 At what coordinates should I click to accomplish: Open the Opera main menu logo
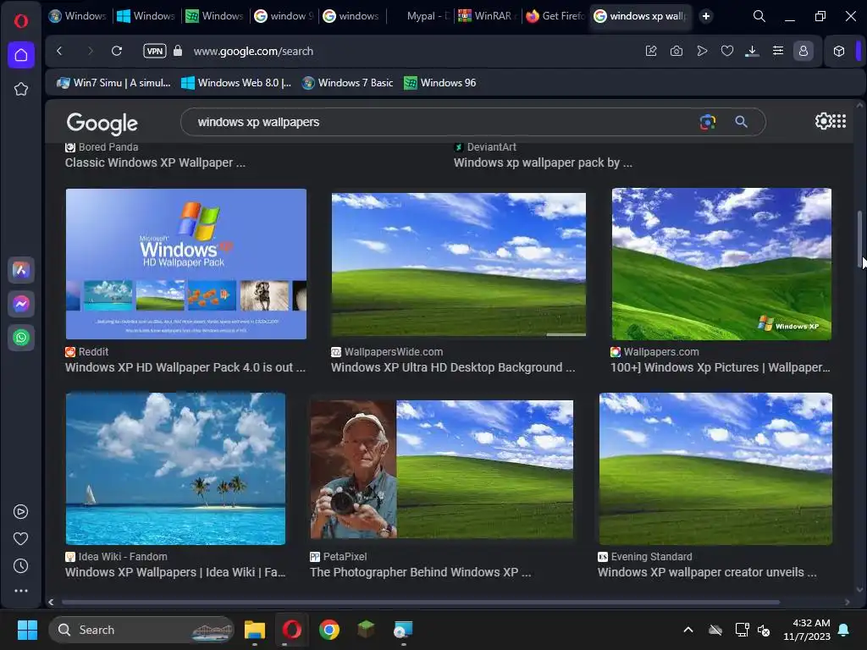21,21
